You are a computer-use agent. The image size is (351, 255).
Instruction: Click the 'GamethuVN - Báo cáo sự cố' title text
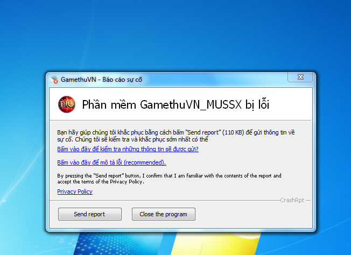click(101, 80)
